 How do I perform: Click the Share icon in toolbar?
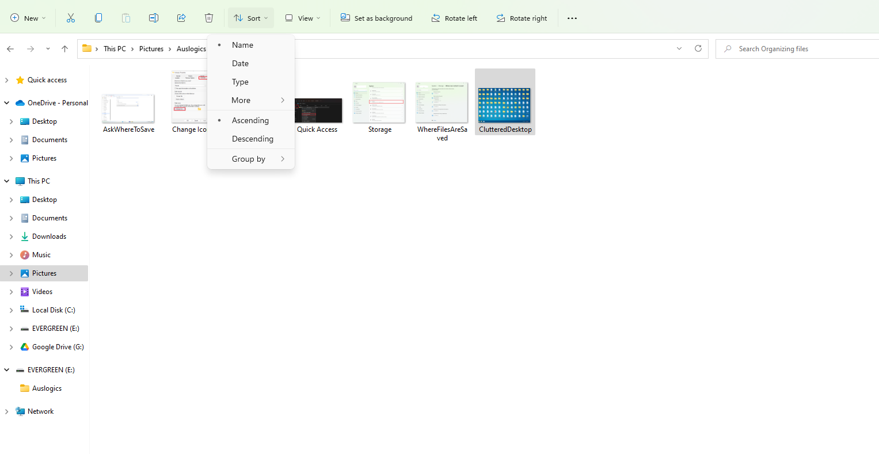[181, 18]
